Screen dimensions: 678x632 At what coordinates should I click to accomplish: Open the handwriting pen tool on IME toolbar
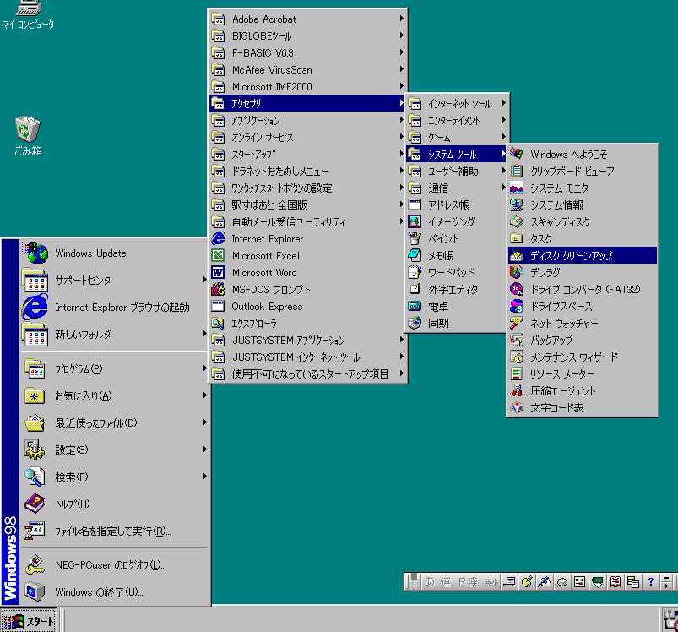click(x=545, y=582)
